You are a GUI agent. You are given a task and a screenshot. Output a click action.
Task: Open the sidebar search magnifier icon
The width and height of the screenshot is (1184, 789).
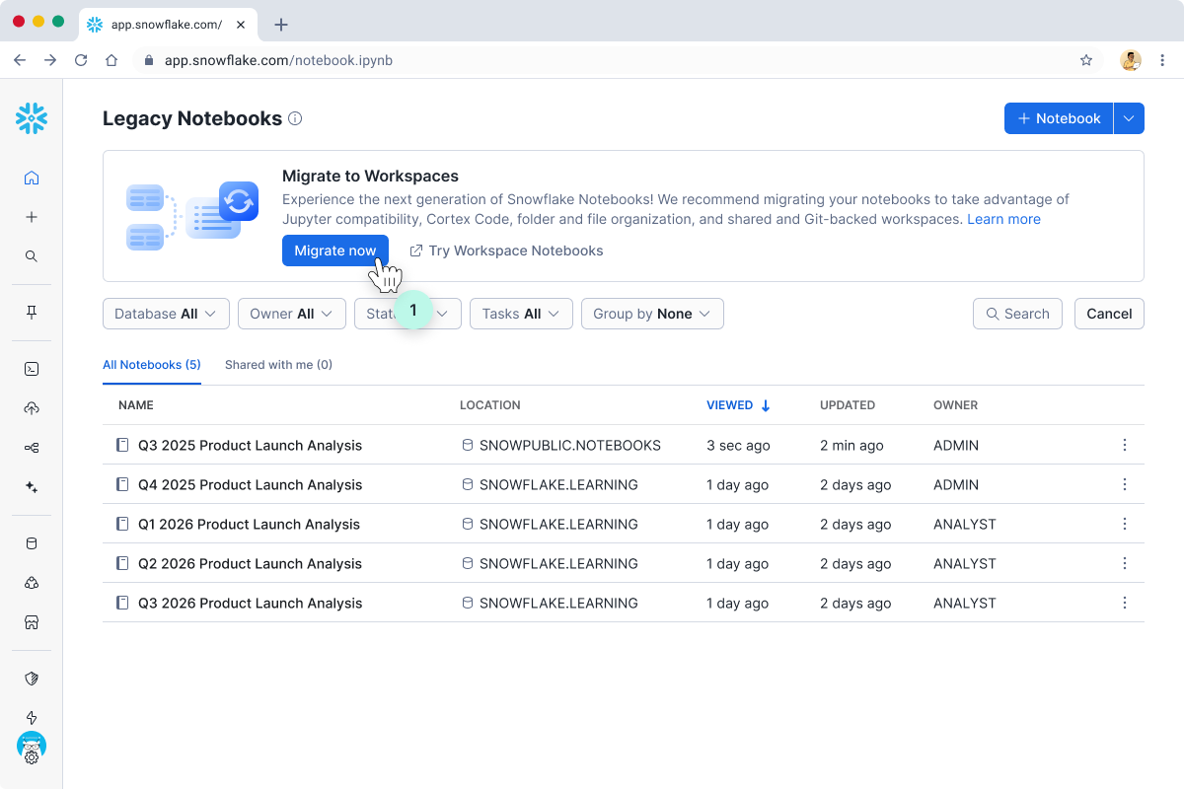coord(32,256)
